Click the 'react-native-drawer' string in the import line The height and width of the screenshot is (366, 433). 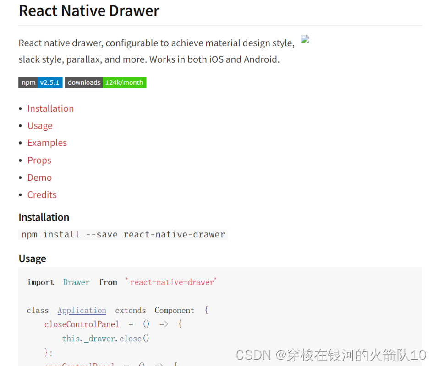[x=171, y=282]
